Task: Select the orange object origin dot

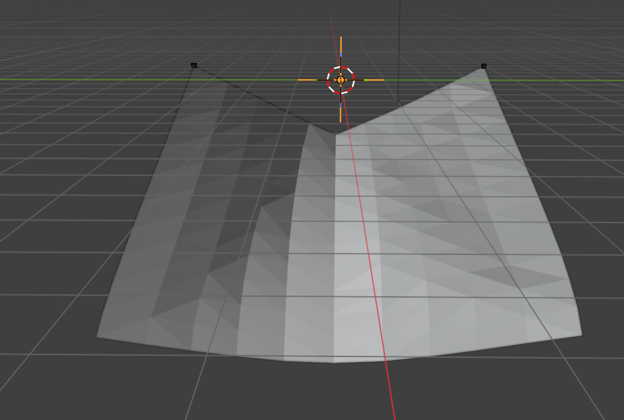Action: coord(340,80)
